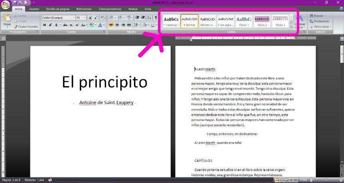Click the font color A button
Screen dimensions: 344x183
[x=100, y=25]
